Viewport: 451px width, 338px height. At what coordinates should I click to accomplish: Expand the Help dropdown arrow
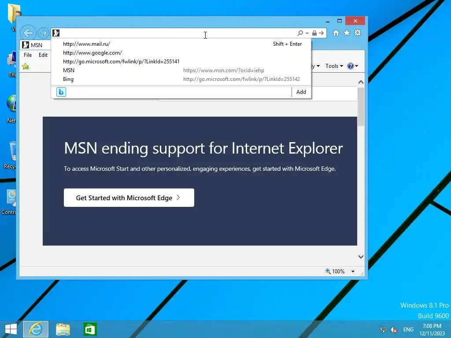click(357, 66)
